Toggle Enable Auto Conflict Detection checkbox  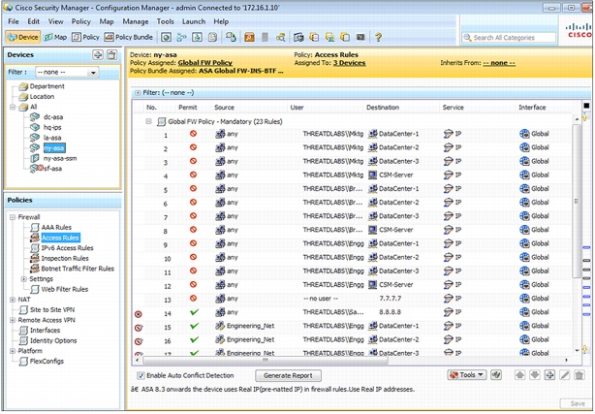141,375
